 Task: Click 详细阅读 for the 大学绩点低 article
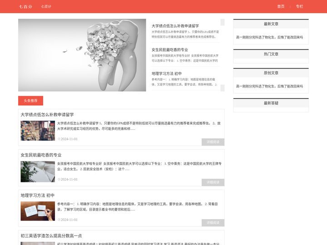coord(213,142)
